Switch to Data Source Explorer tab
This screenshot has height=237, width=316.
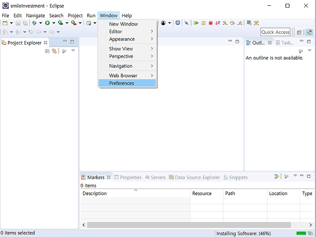(x=194, y=177)
